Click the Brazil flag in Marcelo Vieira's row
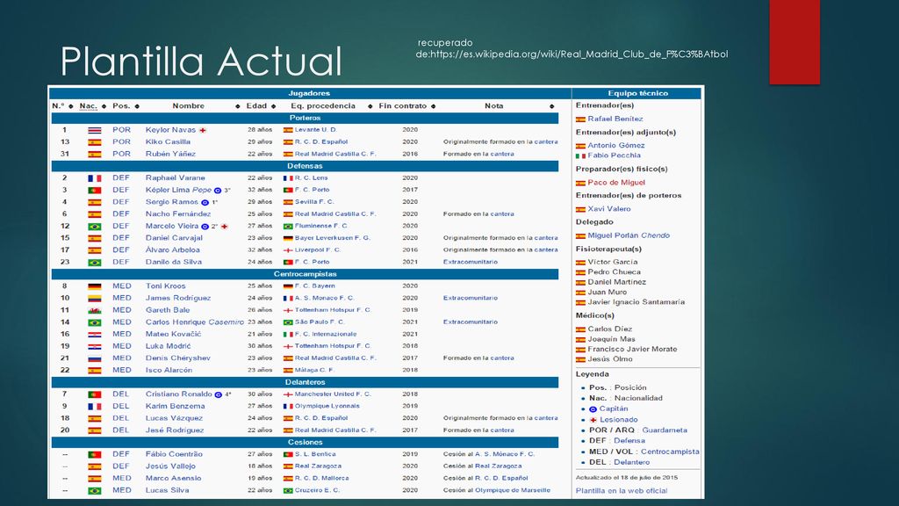The image size is (899, 506). 94,227
